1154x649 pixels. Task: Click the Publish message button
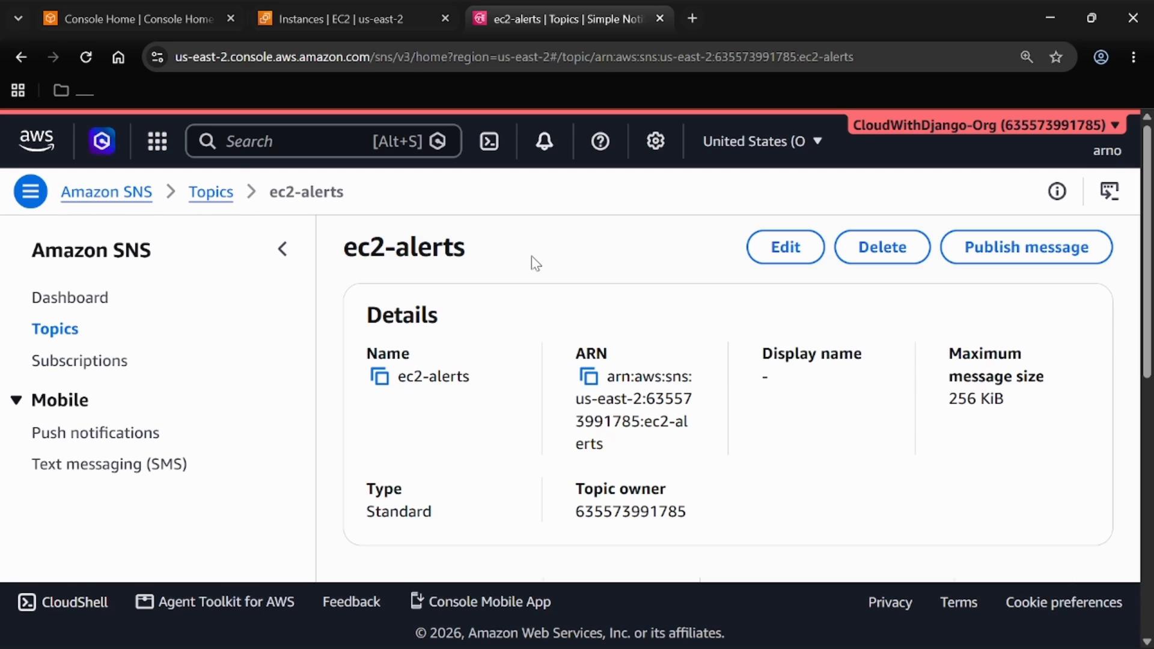pyautogui.click(x=1027, y=247)
